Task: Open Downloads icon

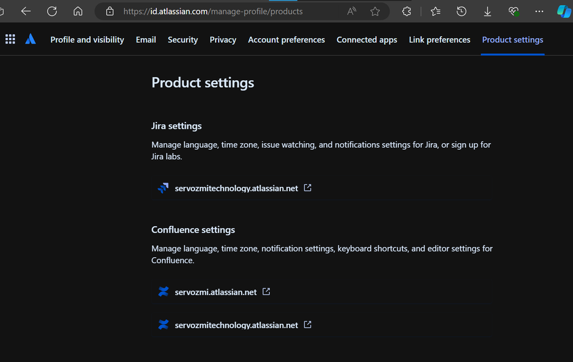Action: 488,11
